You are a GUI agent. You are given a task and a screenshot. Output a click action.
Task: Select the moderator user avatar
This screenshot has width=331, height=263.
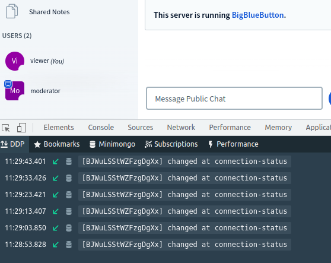pos(15,91)
